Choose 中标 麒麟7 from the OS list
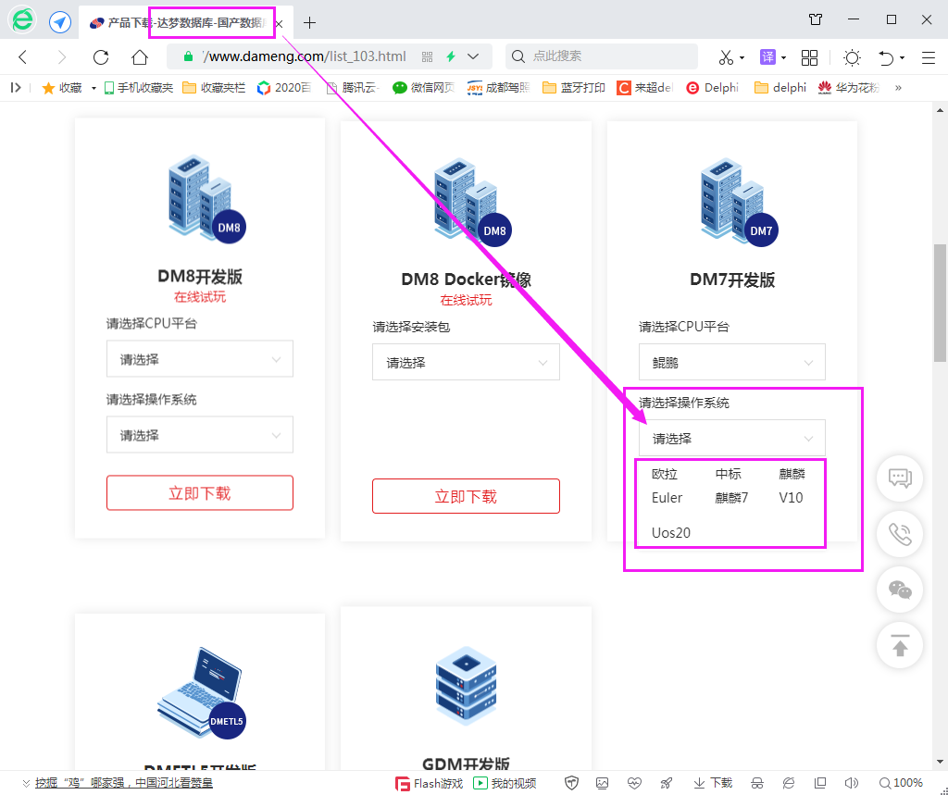The image size is (948, 795). click(731, 486)
